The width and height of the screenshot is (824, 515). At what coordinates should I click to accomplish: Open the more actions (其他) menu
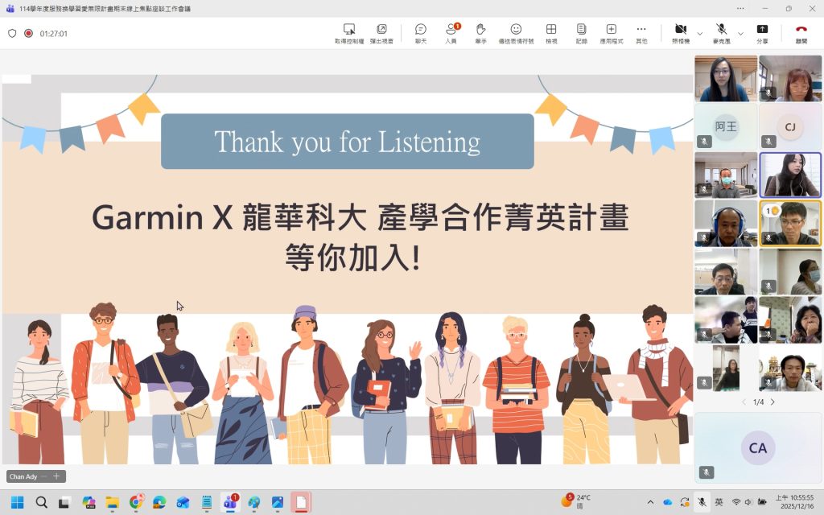point(641,33)
